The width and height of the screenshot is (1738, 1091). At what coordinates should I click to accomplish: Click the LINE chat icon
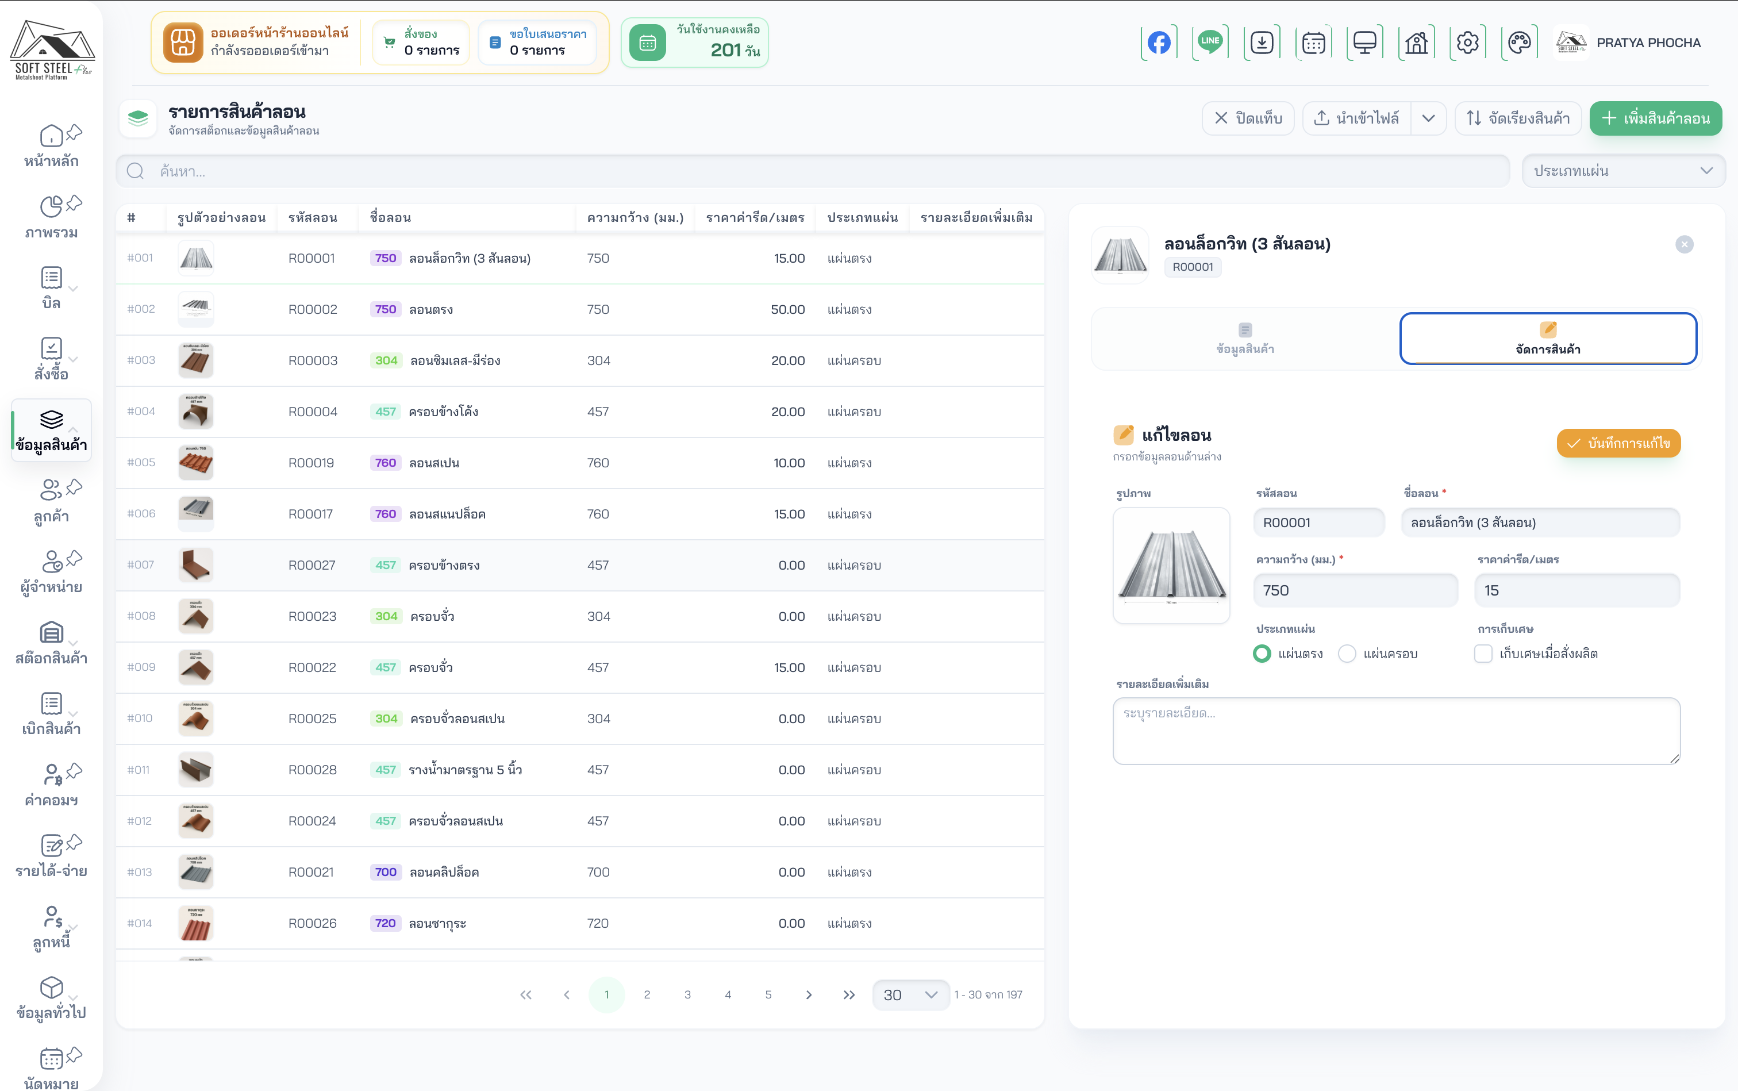(1210, 43)
